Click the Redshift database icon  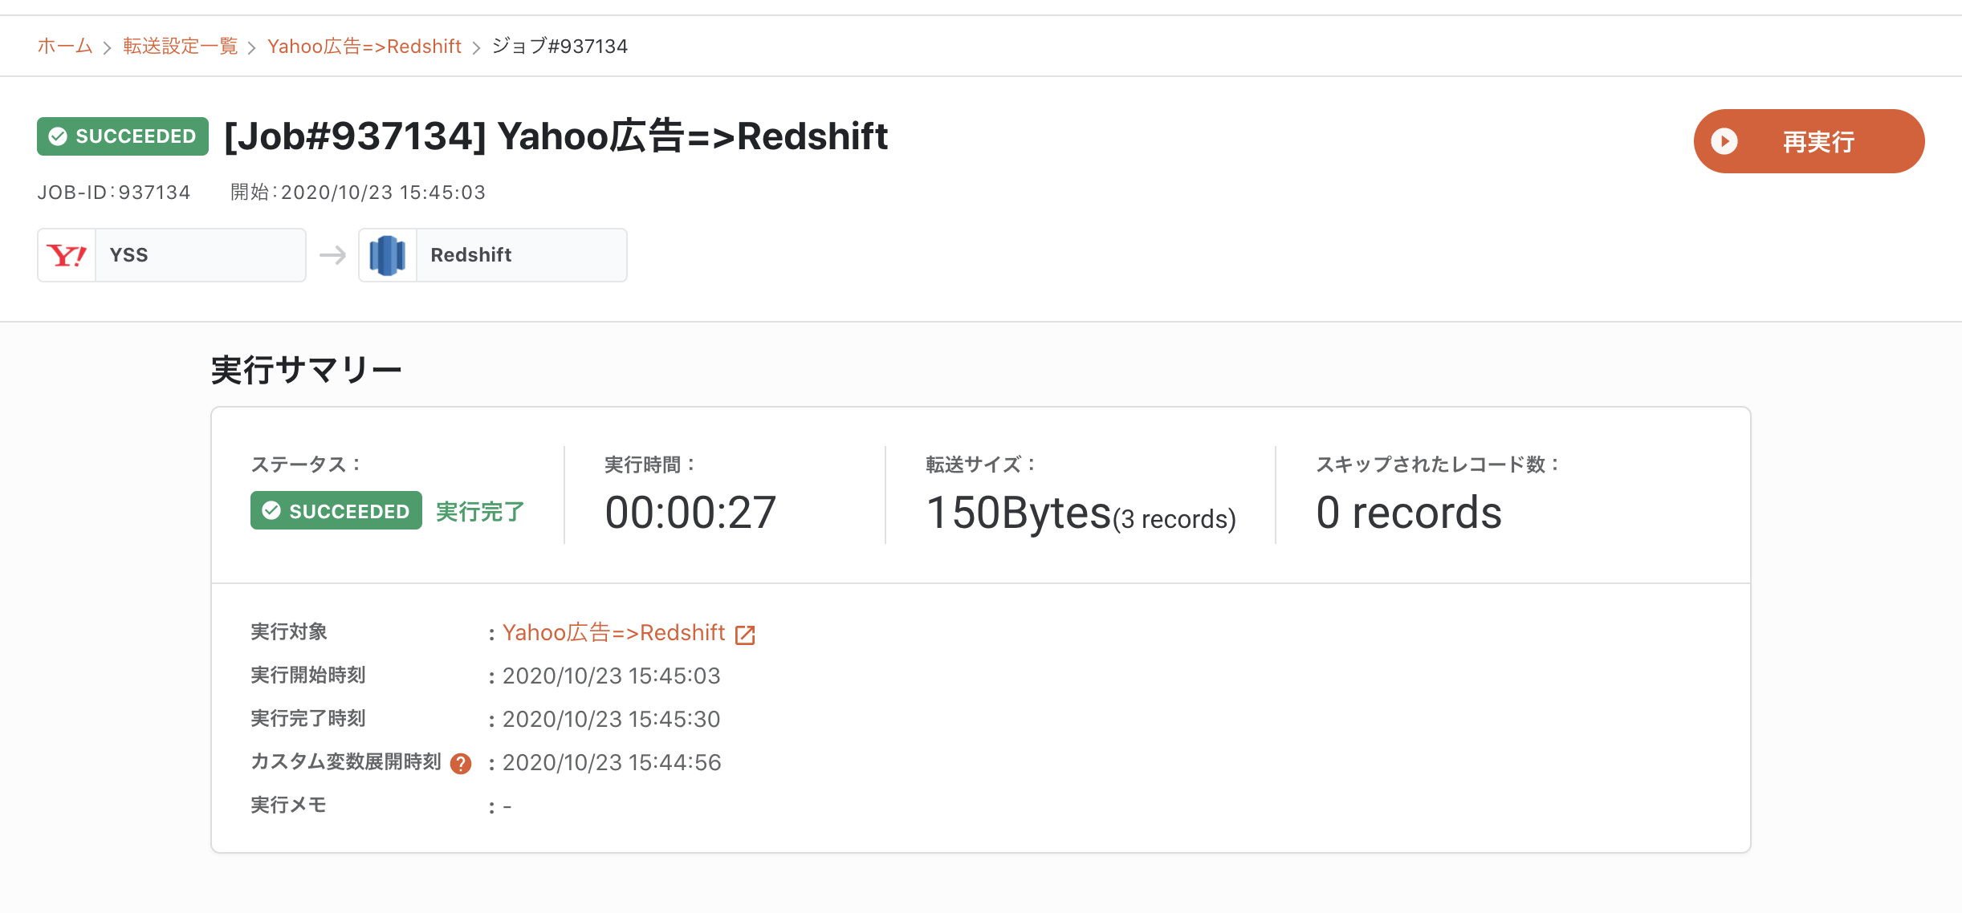(388, 255)
